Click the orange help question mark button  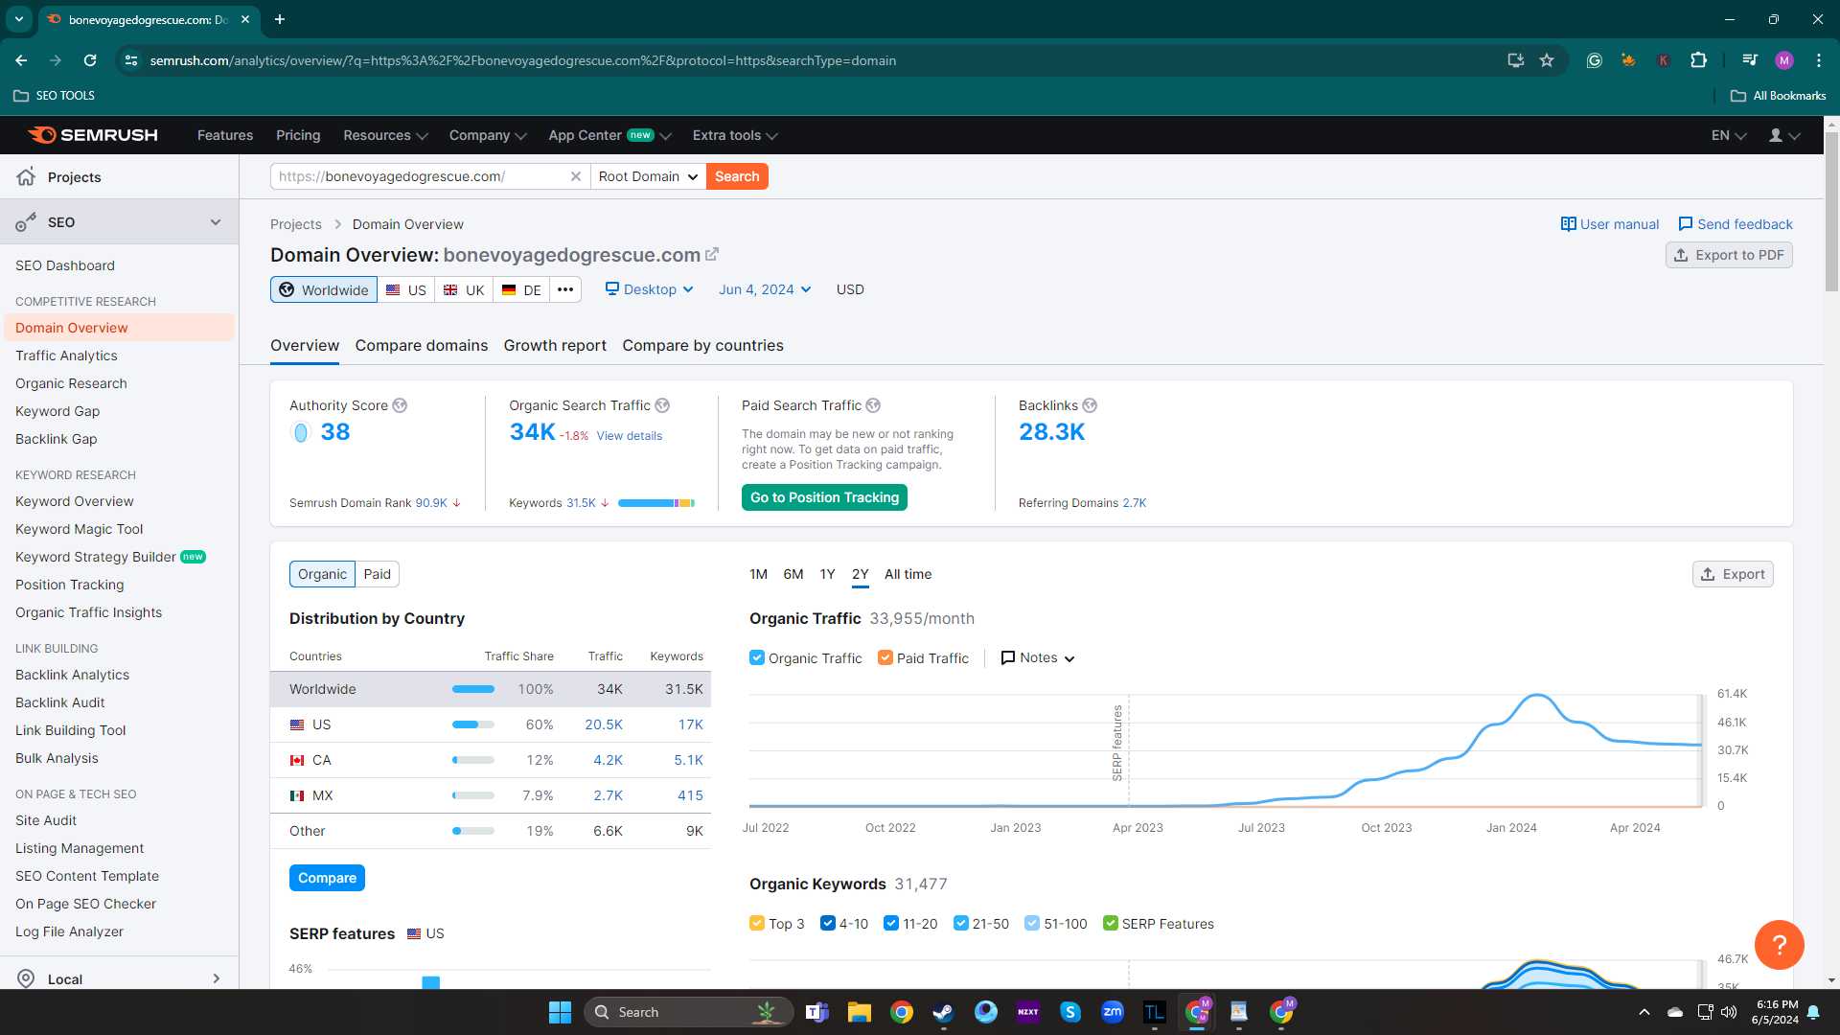click(x=1779, y=945)
